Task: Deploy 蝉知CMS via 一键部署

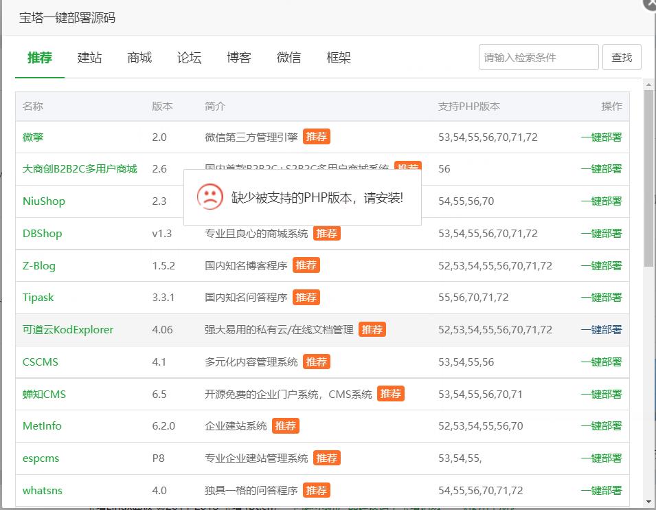Action: [601, 394]
